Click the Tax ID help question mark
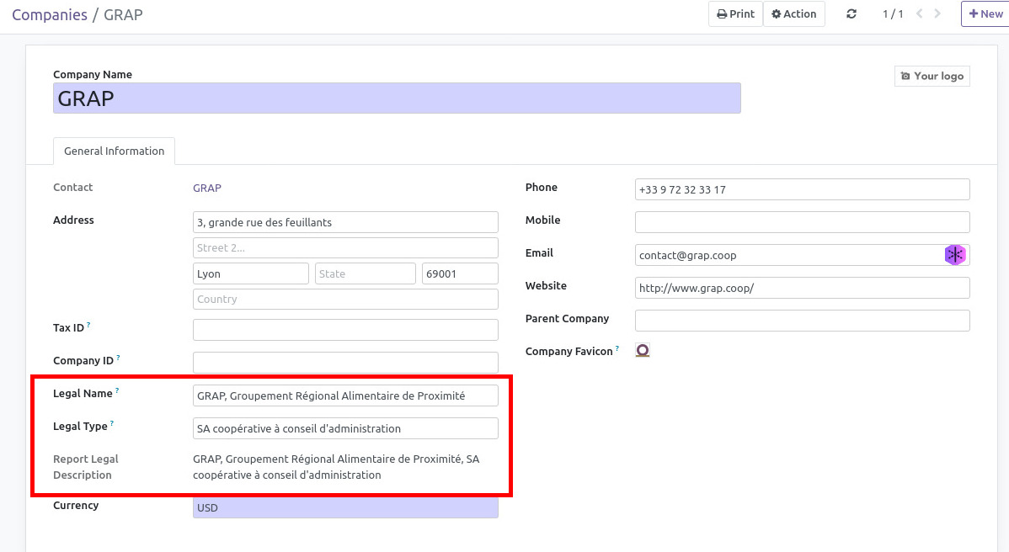This screenshot has width=1009, height=552. (88, 323)
